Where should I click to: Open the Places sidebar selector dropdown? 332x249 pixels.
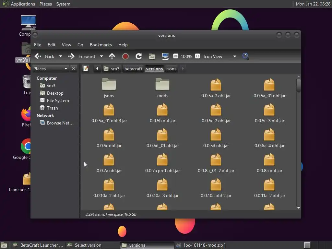click(x=65, y=69)
